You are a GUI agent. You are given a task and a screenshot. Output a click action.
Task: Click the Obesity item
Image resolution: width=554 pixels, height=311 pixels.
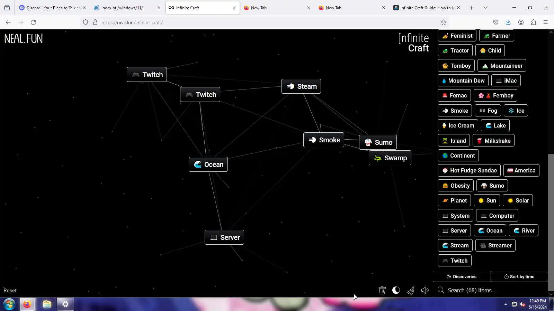pyautogui.click(x=455, y=186)
